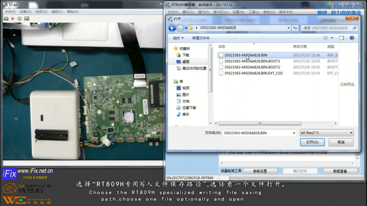This screenshot has height=206, width=367.
Task: Click the refresh icon beside address bar
Action: click(x=295, y=28)
